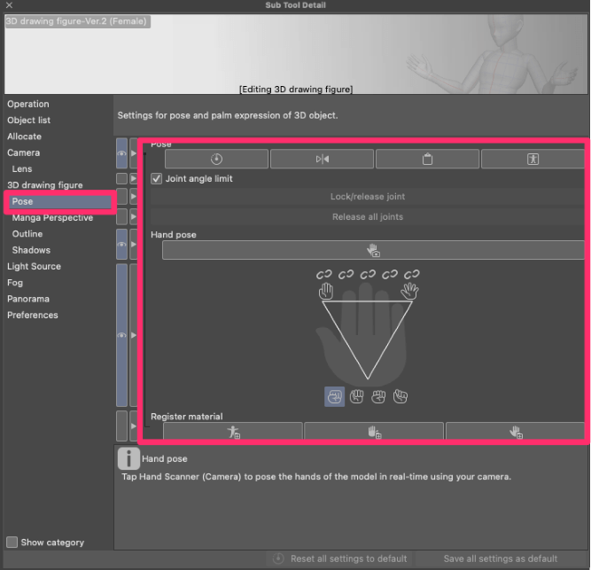Click Reset all settings to default

[339, 558]
